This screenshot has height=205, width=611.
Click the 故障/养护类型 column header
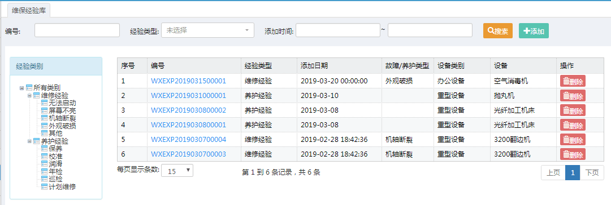pyautogui.click(x=408, y=66)
